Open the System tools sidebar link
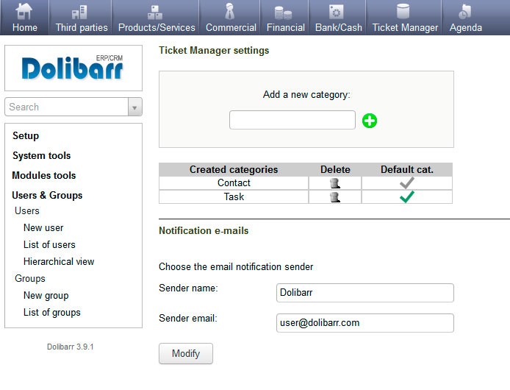The height and width of the screenshot is (390, 510). (x=42, y=156)
